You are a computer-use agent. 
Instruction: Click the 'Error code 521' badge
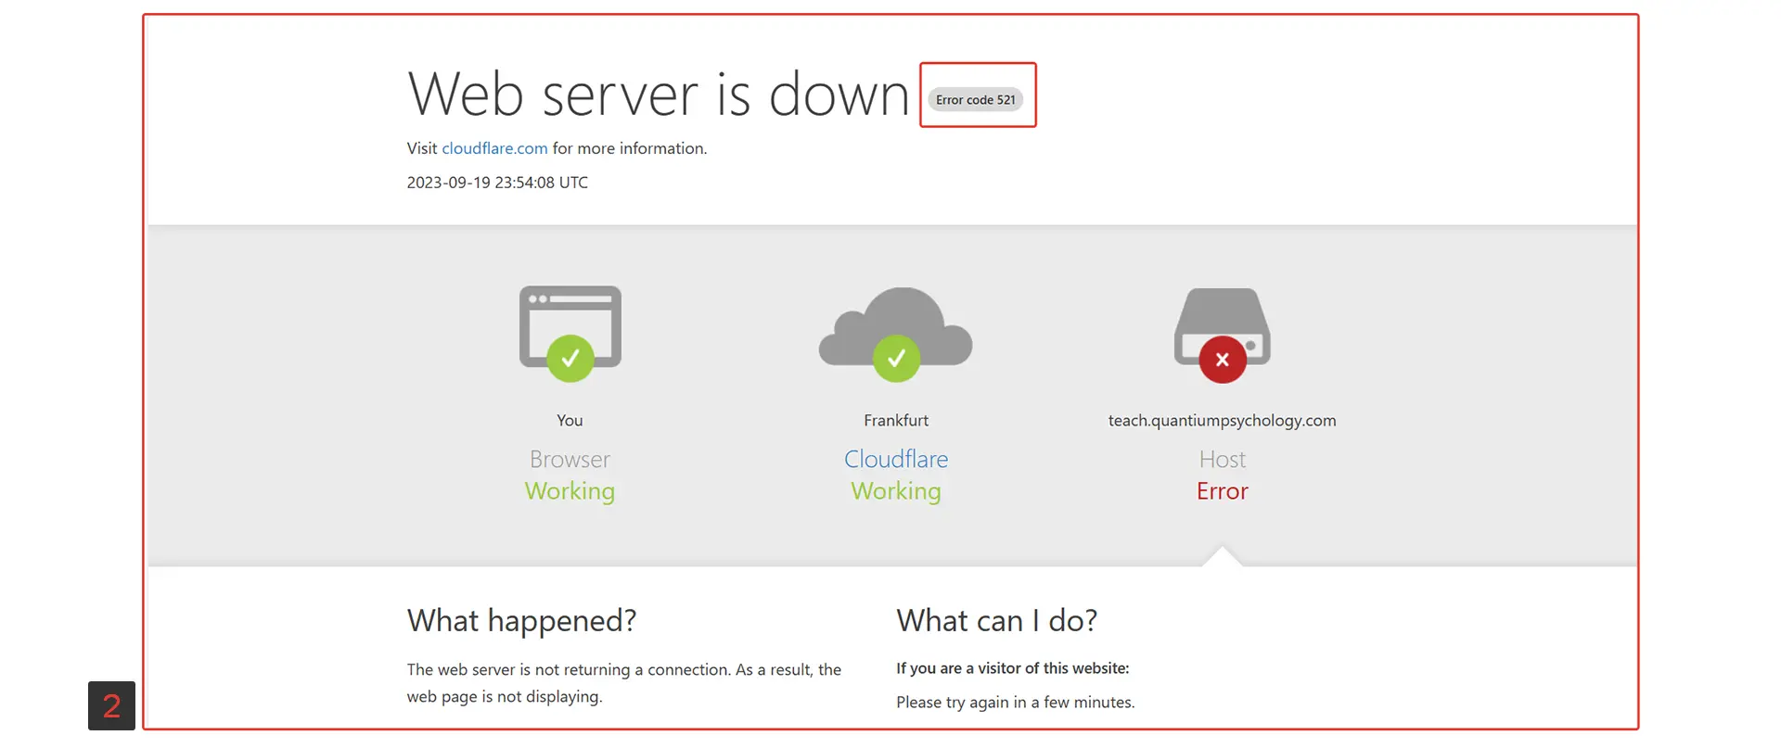976,99
